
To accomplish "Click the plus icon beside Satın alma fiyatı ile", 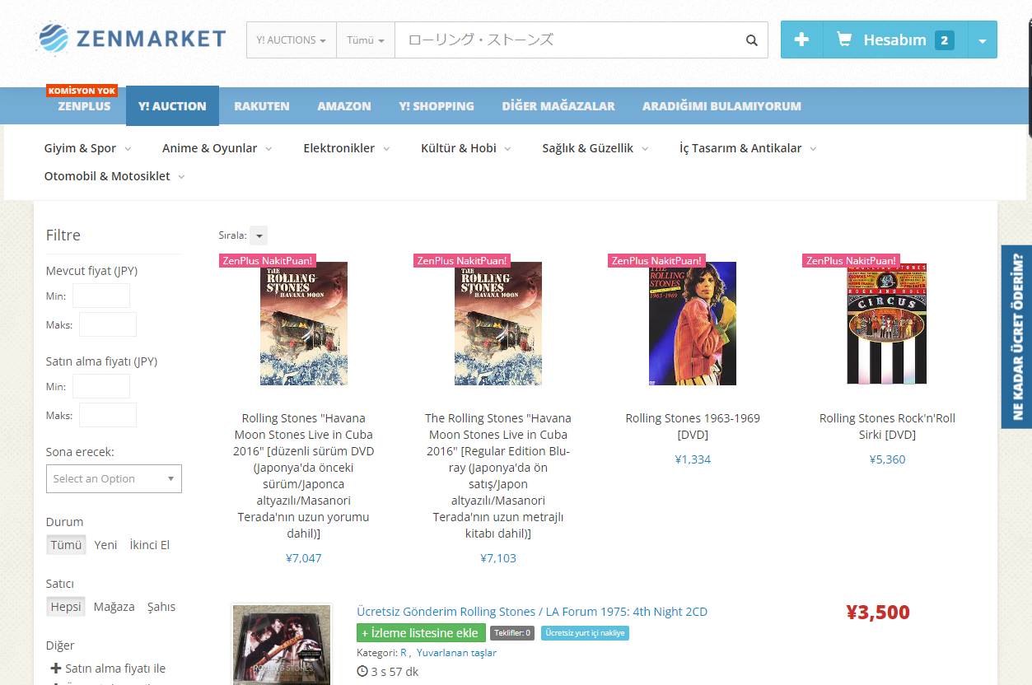I will pyautogui.click(x=56, y=669).
